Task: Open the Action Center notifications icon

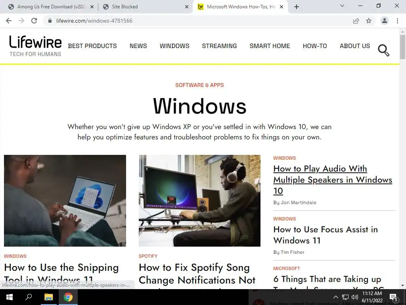Action: 393,297
